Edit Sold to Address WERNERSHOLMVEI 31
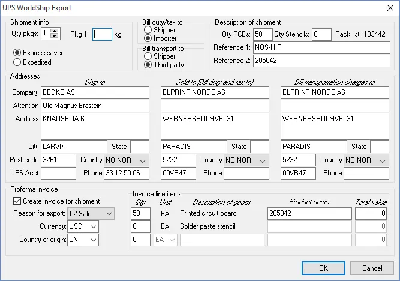The height and width of the screenshot is (281, 400). pos(215,127)
